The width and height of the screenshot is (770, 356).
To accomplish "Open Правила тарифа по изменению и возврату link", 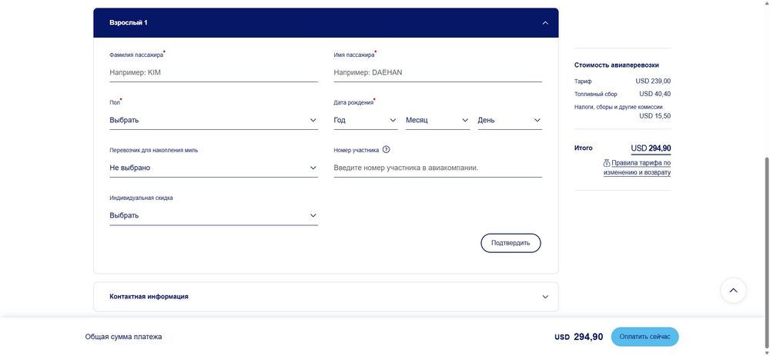I will click(638, 168).
